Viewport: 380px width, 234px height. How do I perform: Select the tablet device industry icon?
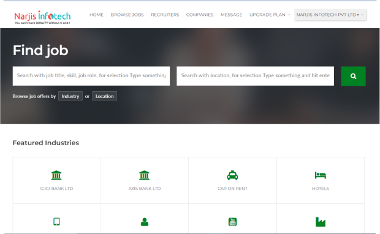tap(56, 222)
